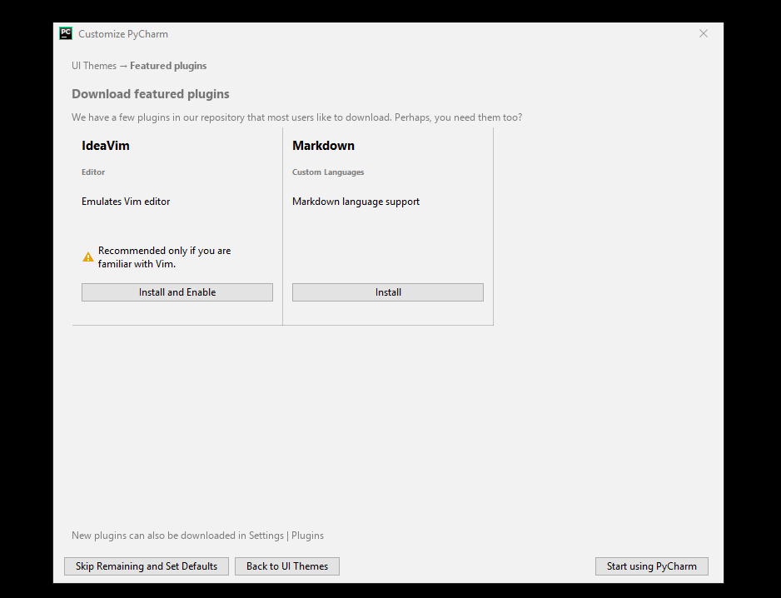The width and height of the screenshot is (781, 598).
Task: Click the Editor category label
Action: tap(93, 172)
